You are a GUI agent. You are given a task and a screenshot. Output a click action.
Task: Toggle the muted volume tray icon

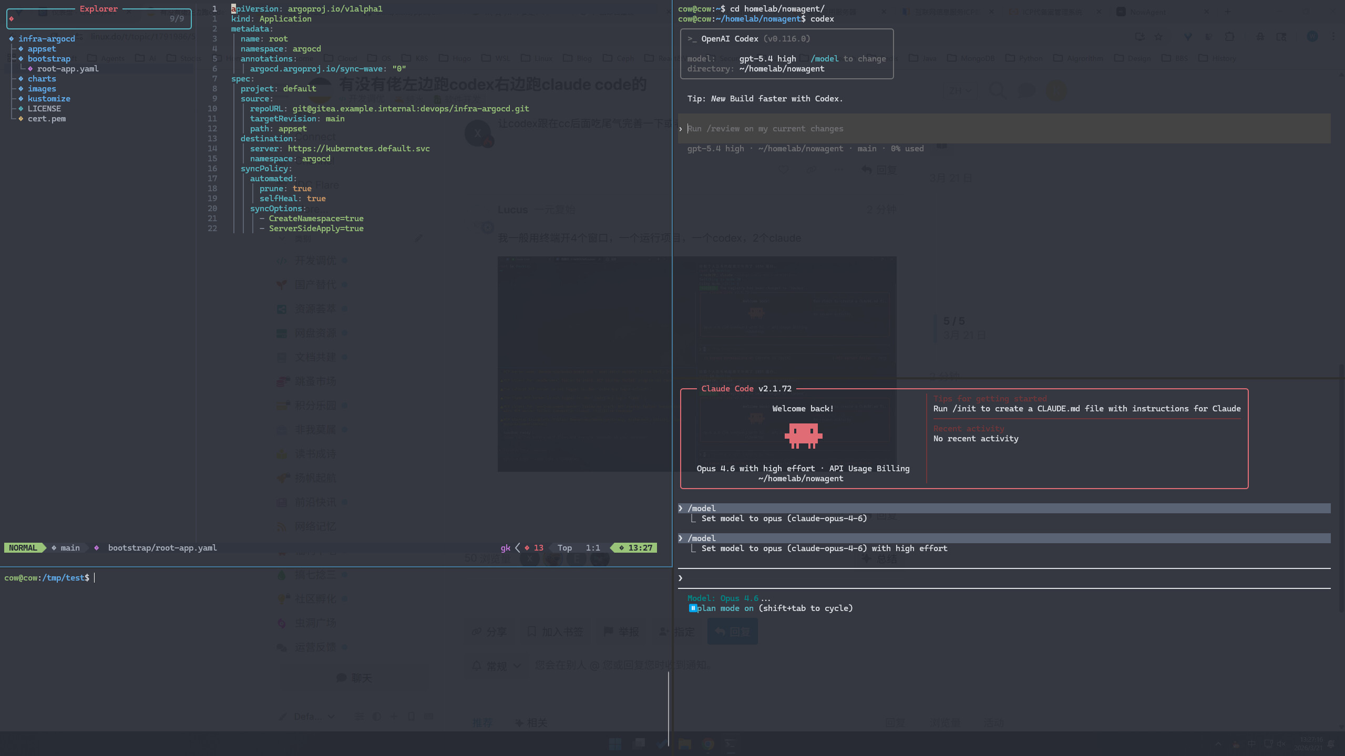point(1281,744)
